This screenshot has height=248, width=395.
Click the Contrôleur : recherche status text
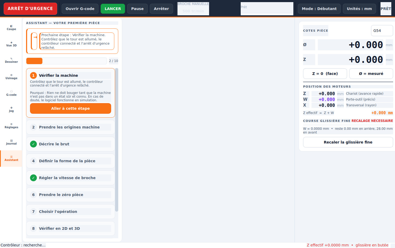(x=23, y=245)
